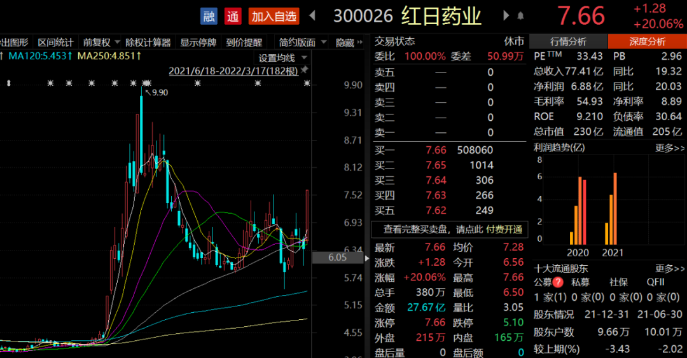This screenshot has width=687, height=358.
Task: Click the 6.05 price cursor label
Action: tap(338, 258)
